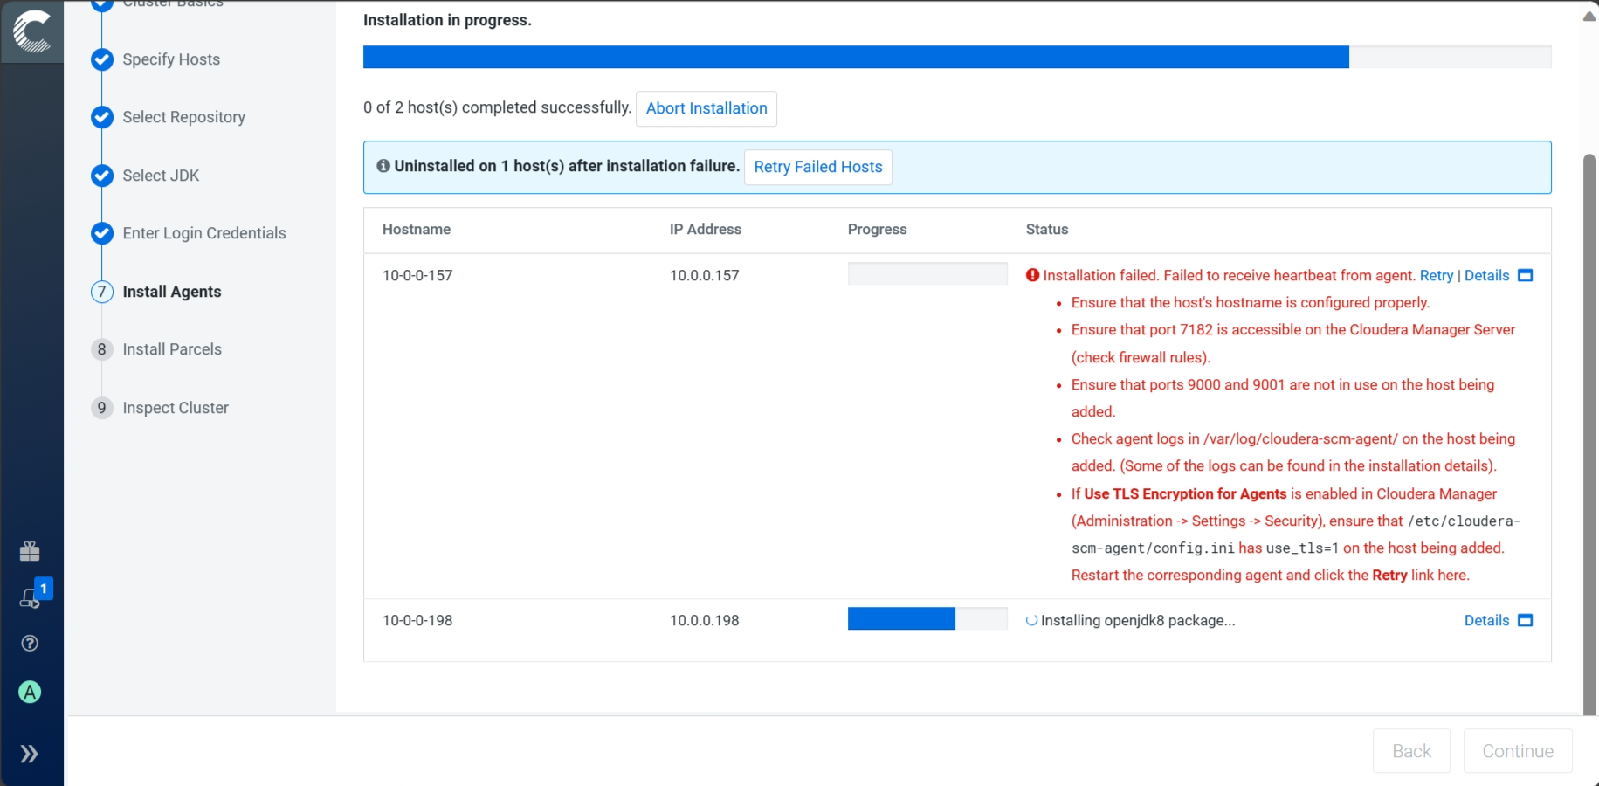Click scroll-up arrow at top of scrollbar

[1589, 17]
